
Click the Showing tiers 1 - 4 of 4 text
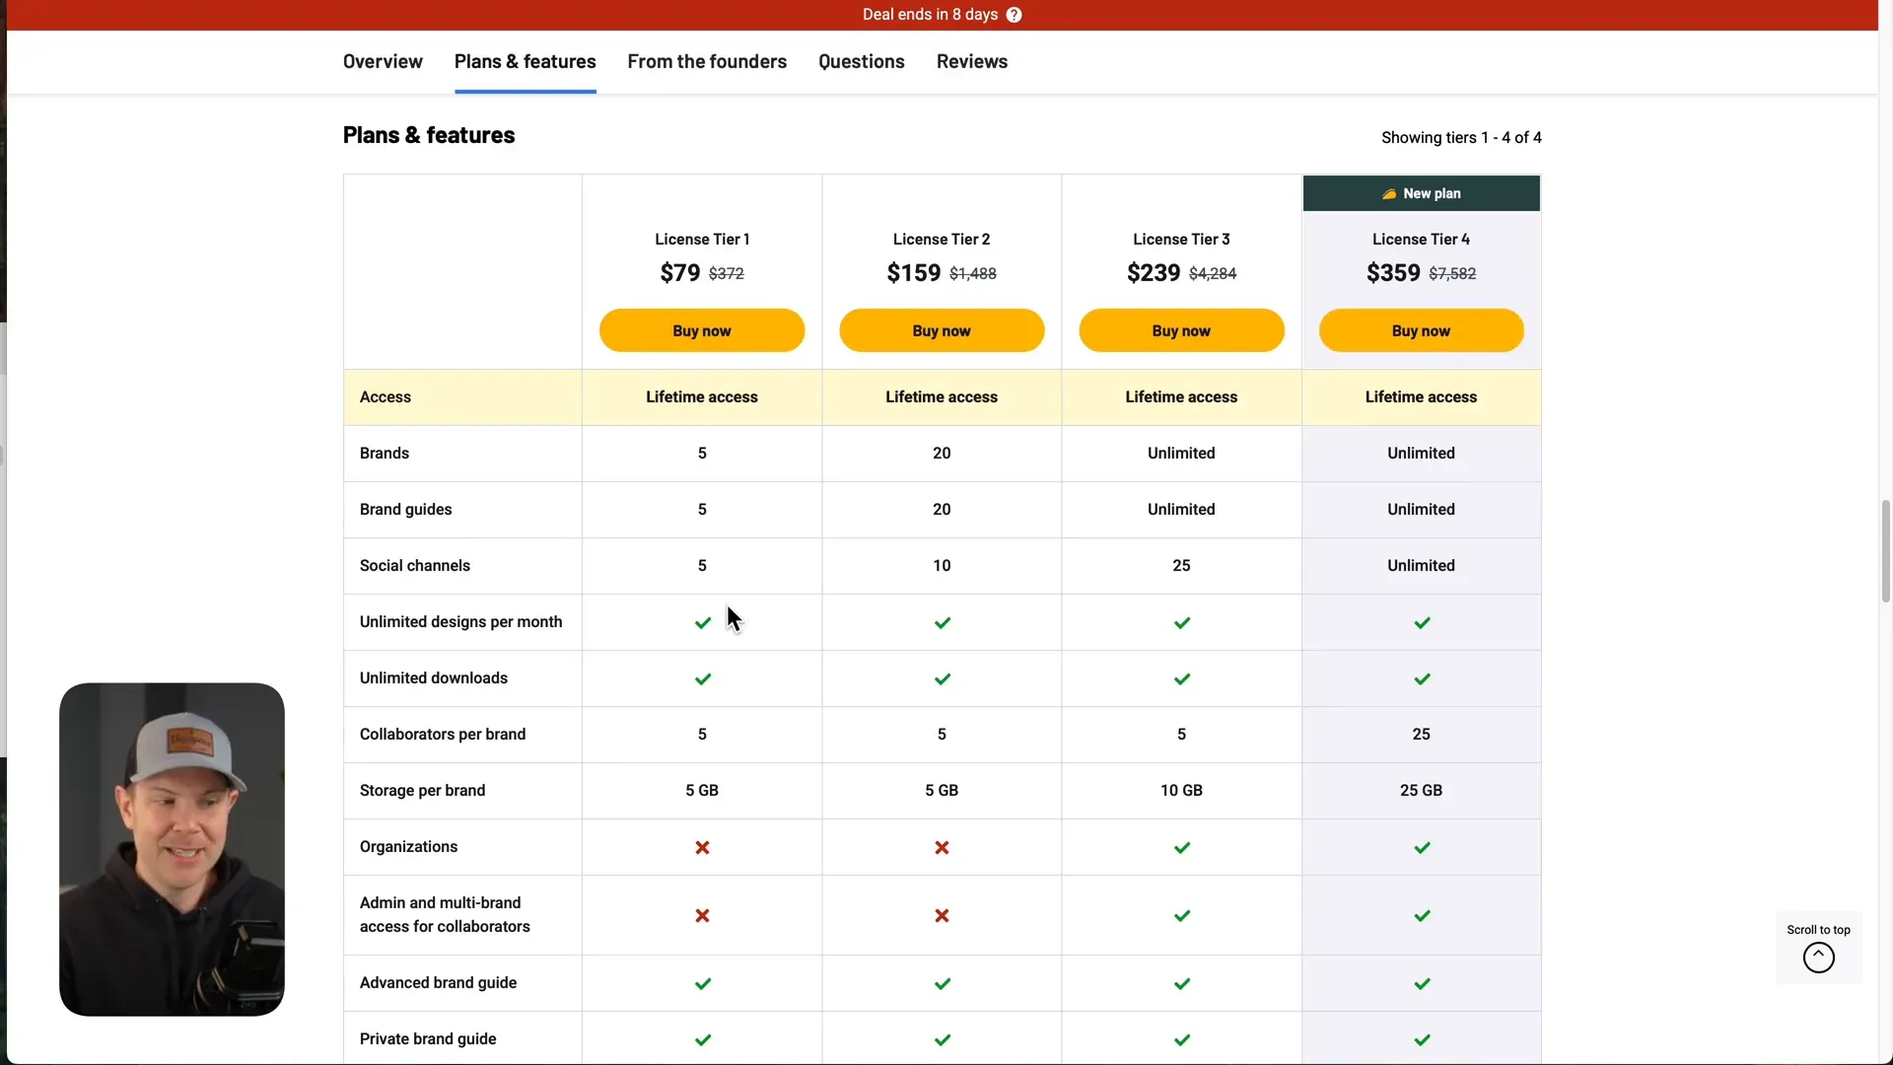point(1461,138)
